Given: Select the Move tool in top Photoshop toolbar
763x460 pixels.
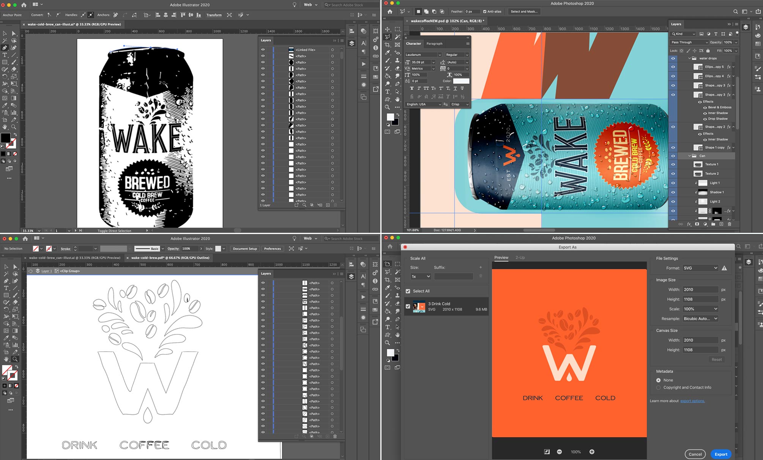Looking at the screenshot, I should [x=388, y=29].
